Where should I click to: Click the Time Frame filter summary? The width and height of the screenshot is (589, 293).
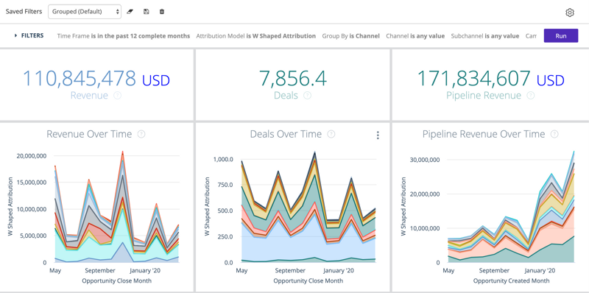[124, 36]
